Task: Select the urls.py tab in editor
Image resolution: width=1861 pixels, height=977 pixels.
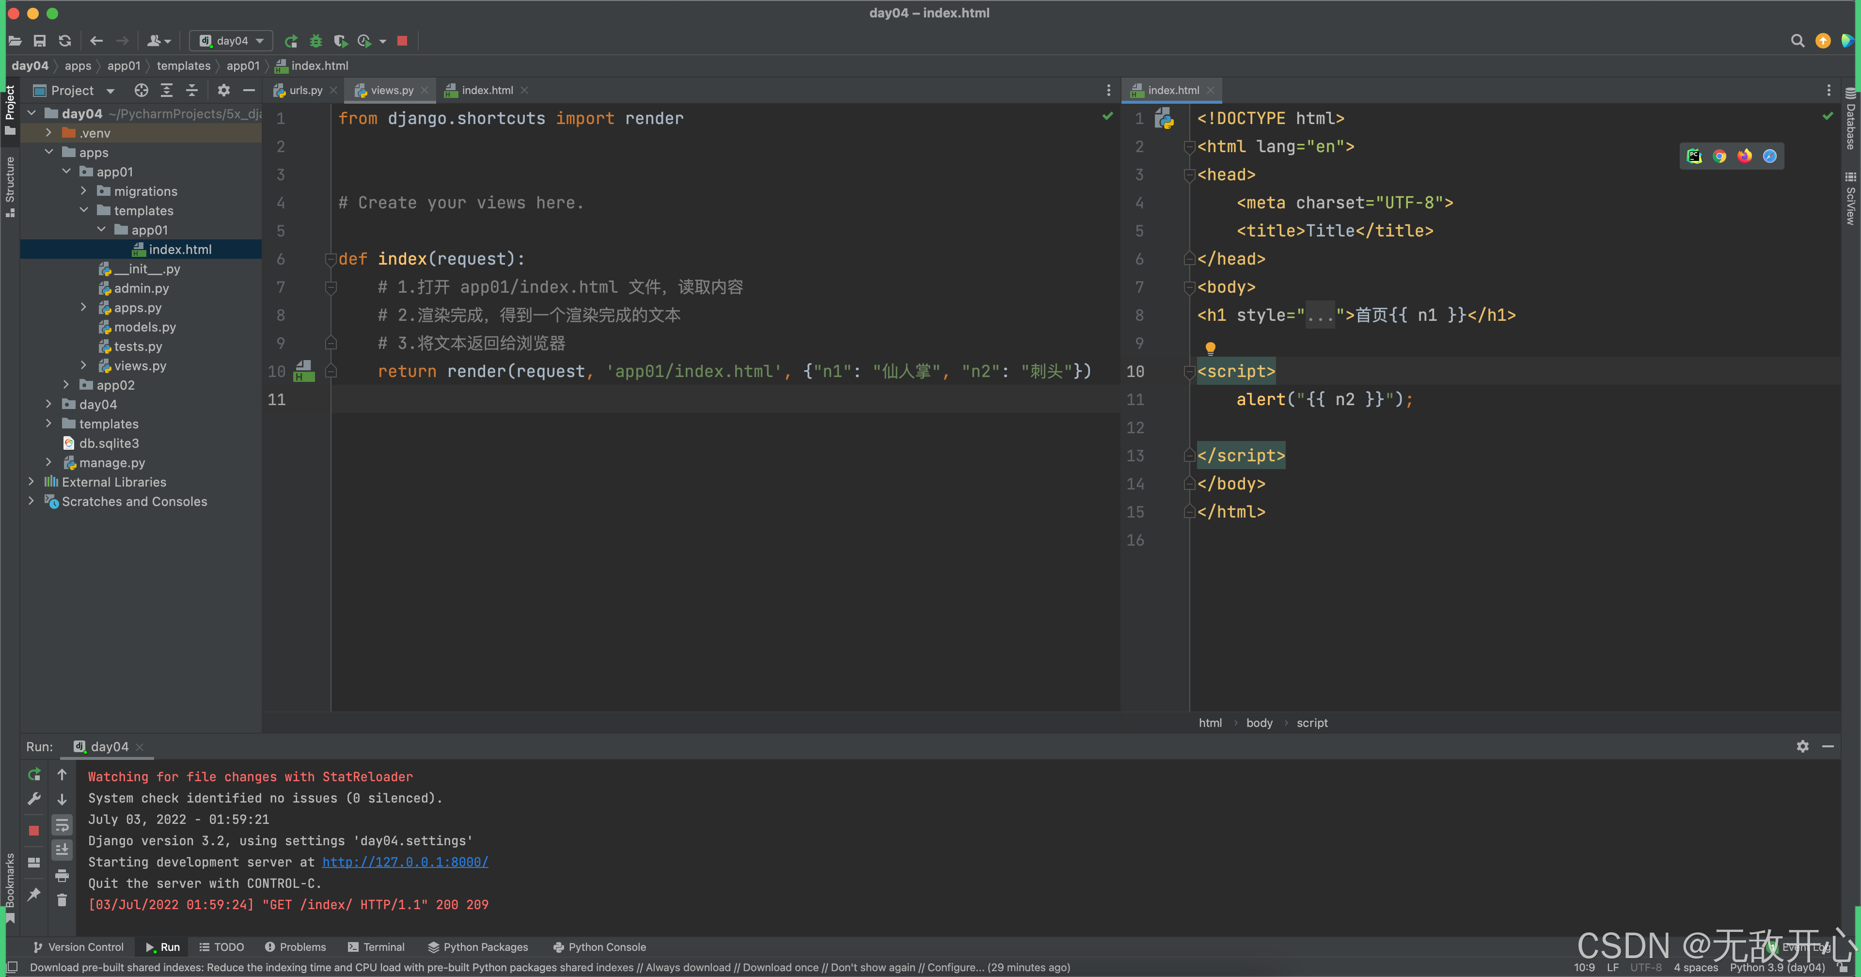Action: coord(303,89)
